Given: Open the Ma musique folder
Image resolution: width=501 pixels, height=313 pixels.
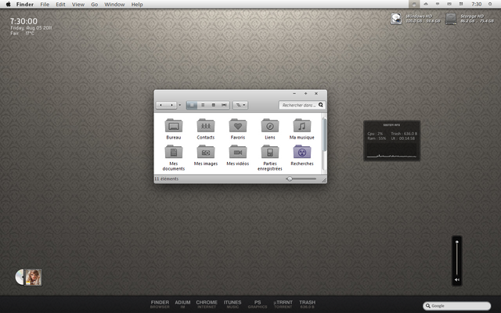Looking at the screenshot, I should click(302, 126).
